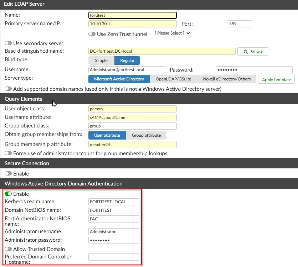298x267 pixels.
Task: Click the Group object class field
Action: point(133,126)
